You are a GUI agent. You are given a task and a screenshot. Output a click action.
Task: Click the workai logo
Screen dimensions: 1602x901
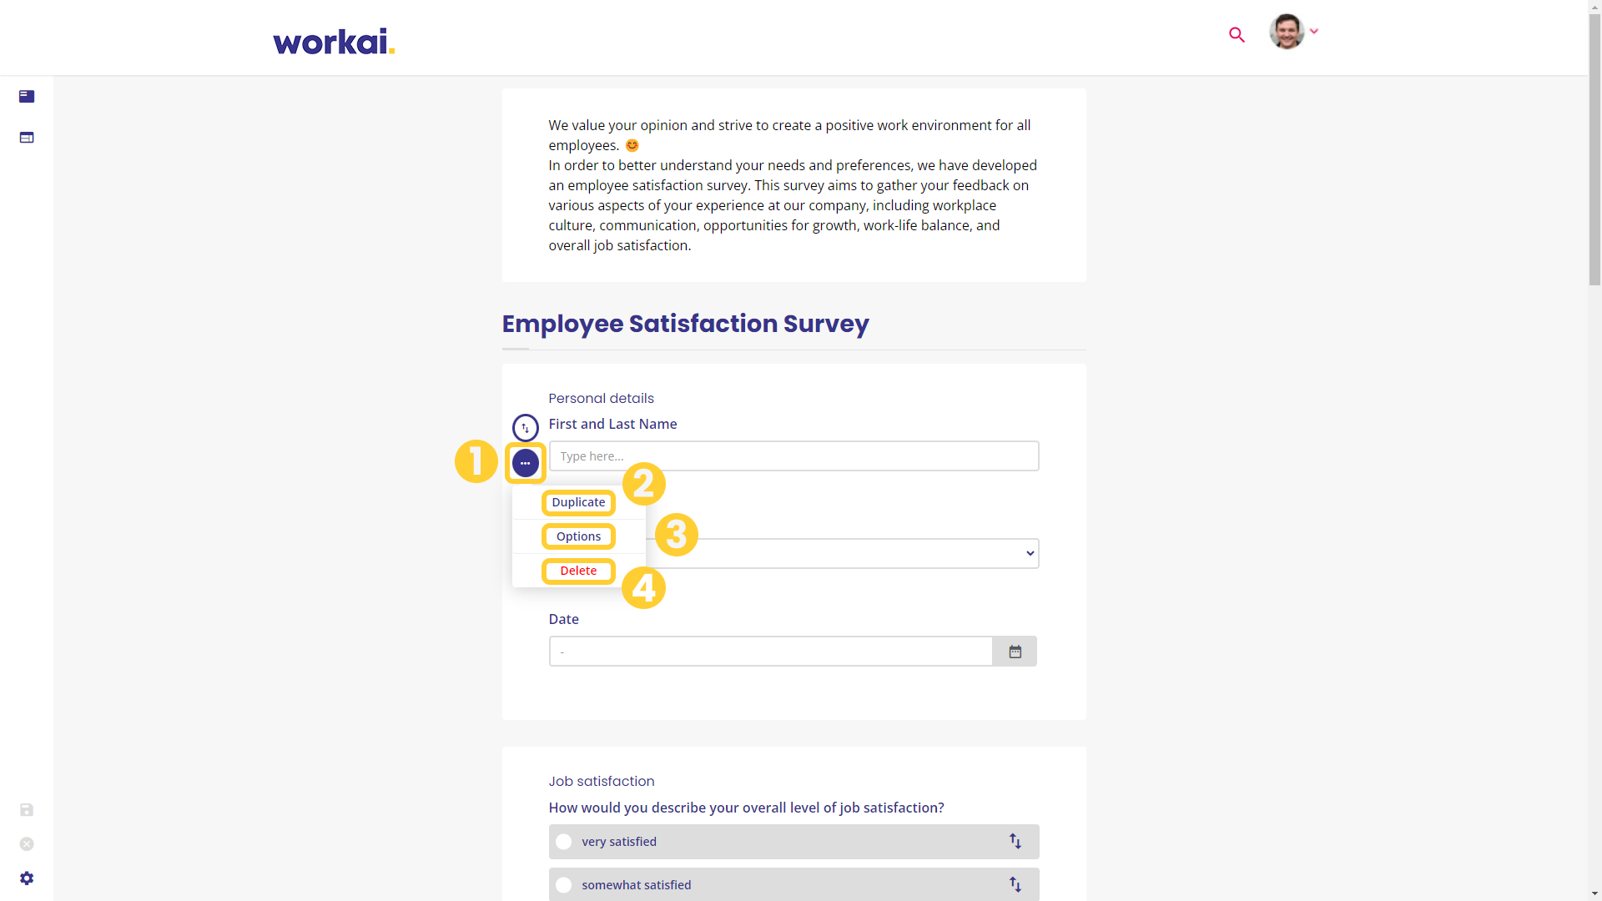click(x=334, y=42)
